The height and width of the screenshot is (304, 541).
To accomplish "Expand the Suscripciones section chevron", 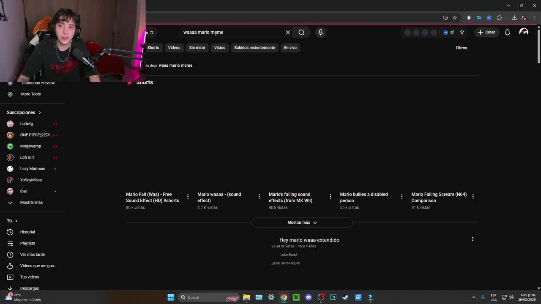I will pos(40,112).
